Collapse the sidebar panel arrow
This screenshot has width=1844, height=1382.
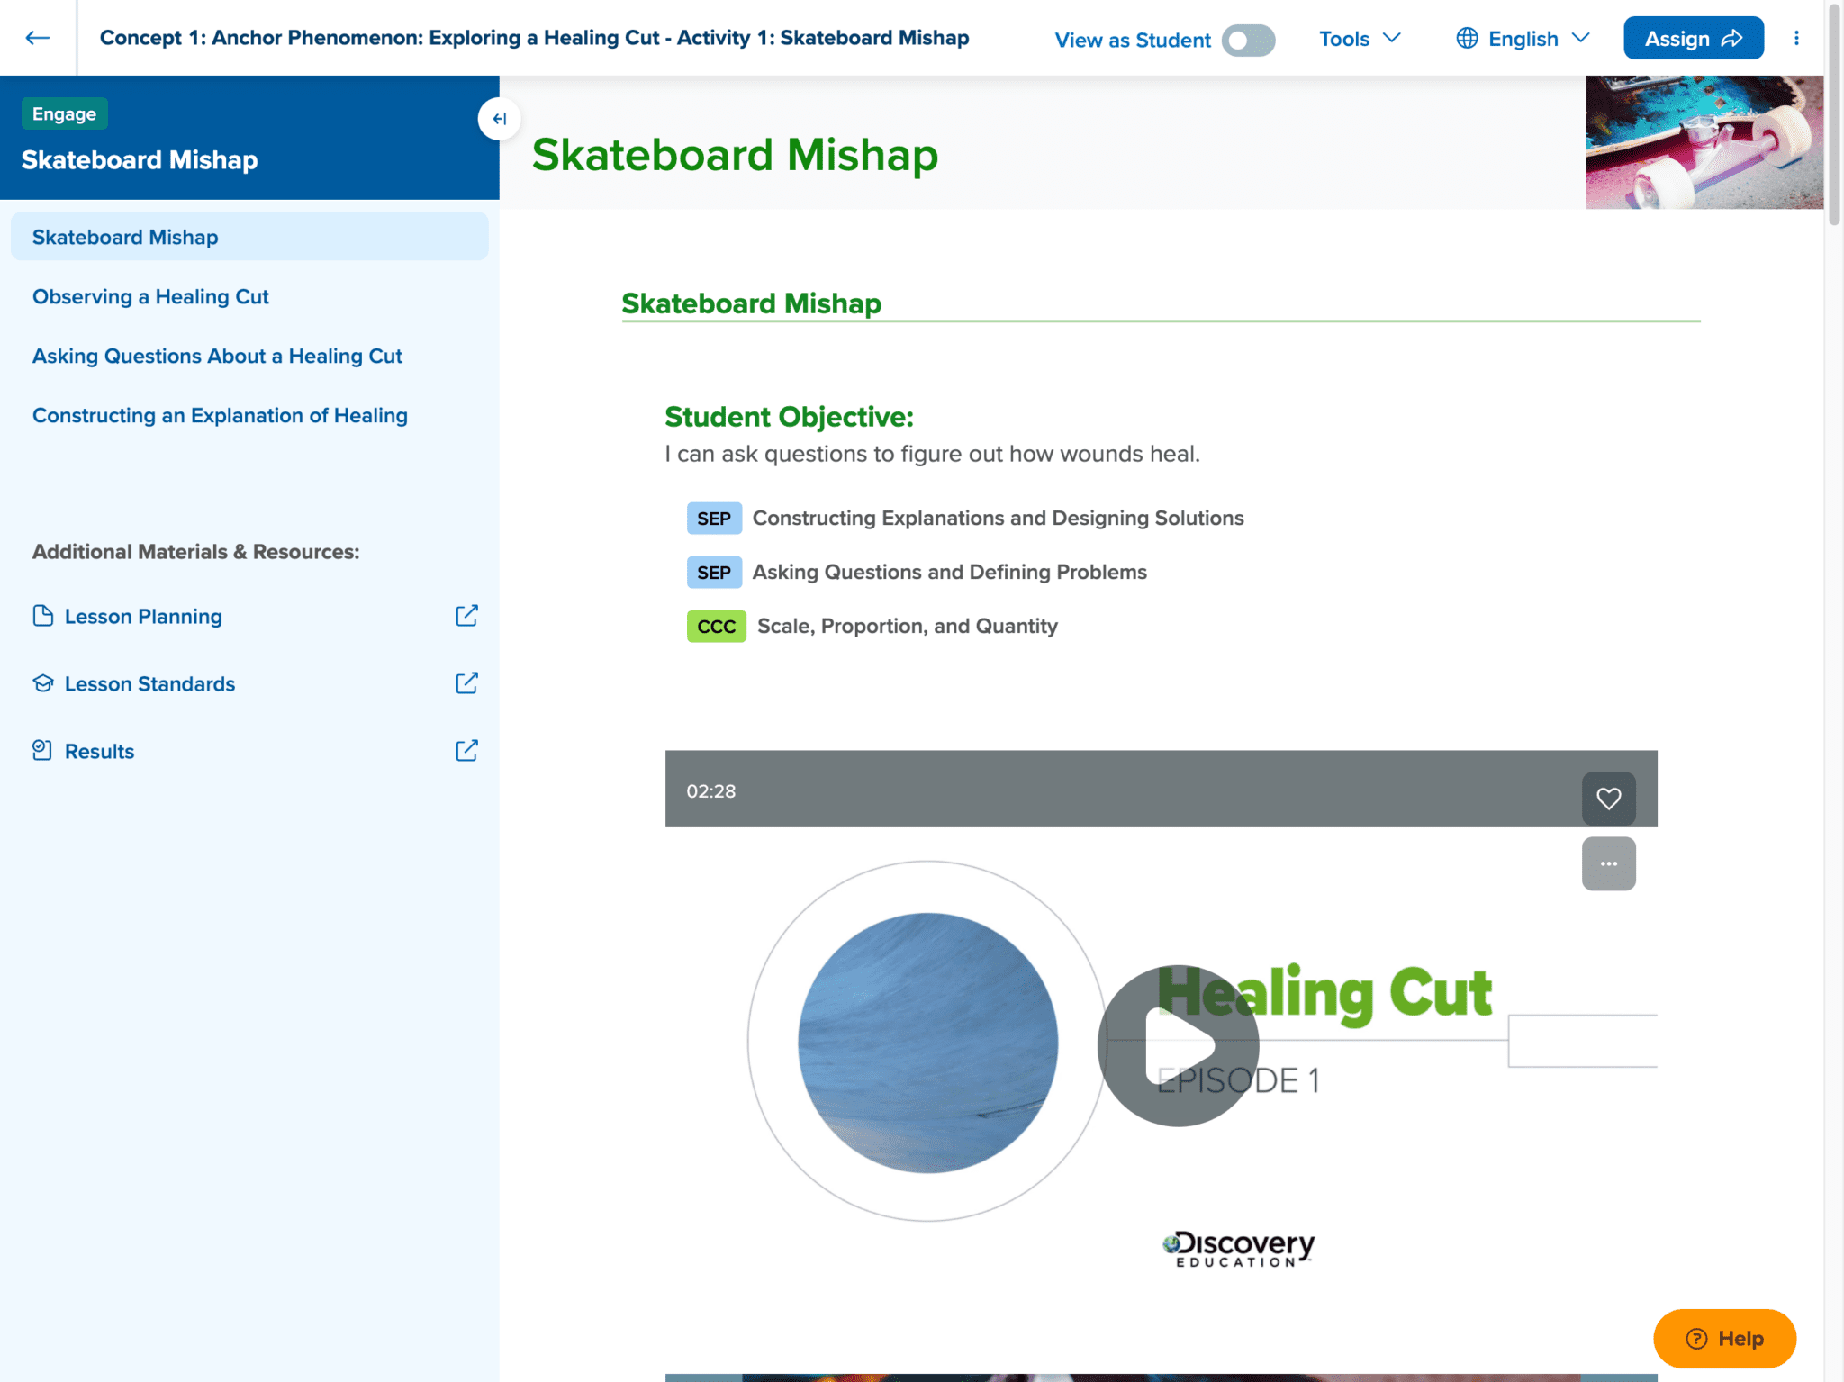coord(499,119)
